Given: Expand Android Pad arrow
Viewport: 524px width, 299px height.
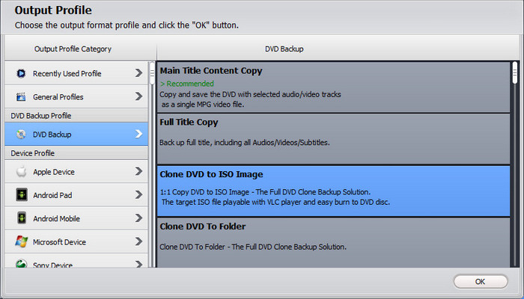Looking at the screenshot, I should (138, 194).
